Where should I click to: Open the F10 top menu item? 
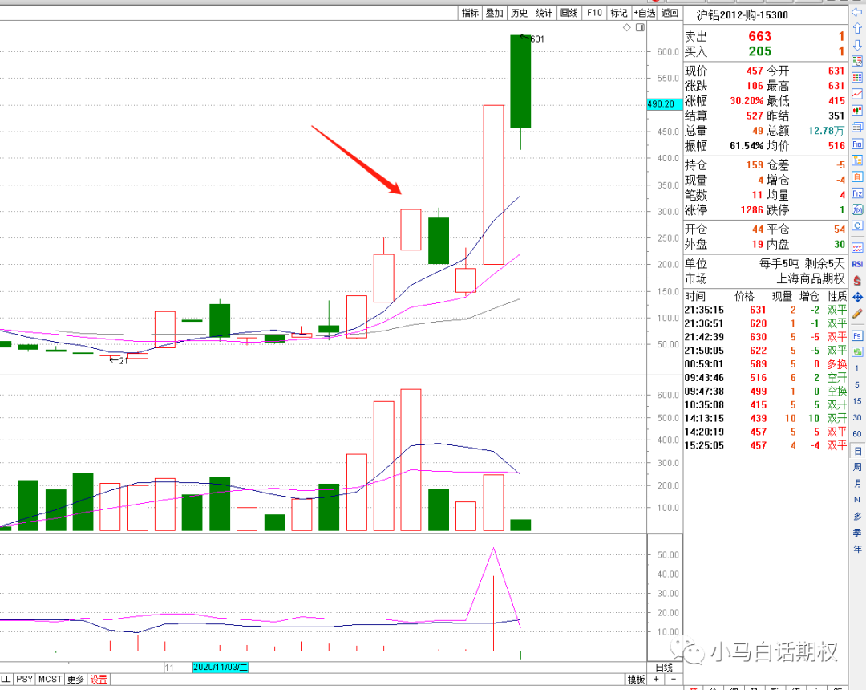594,13
